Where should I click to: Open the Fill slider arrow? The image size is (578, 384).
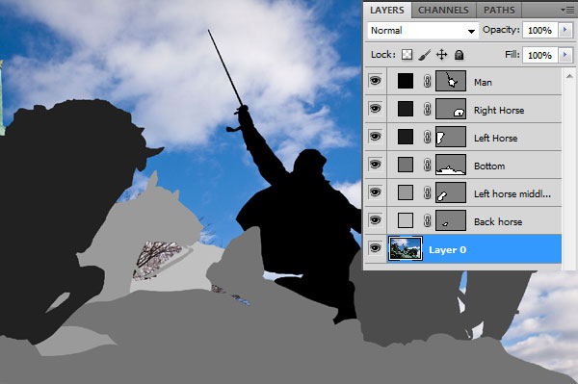(x=565, y=55)
